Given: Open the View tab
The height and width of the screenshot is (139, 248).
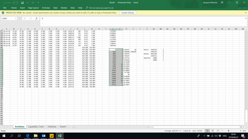Looking at the screenshot, I should [73, 8].
